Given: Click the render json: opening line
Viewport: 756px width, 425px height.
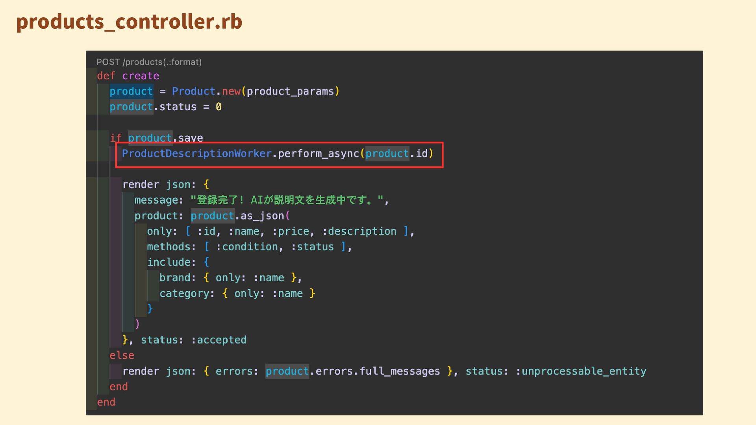Looking at the screenshot, I should click(165, 185).
